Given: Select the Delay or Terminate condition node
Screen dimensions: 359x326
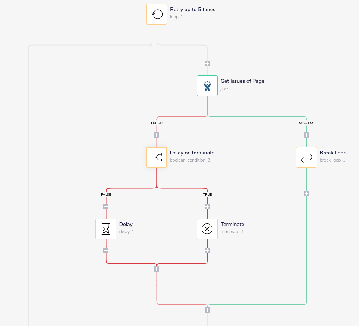Looking at the screenshot, I should [157, 157].
